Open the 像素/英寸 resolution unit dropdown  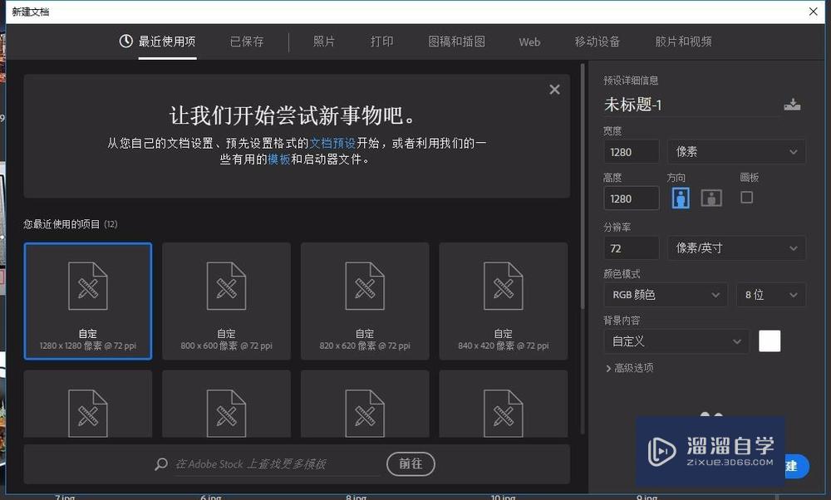pos(736,248)
